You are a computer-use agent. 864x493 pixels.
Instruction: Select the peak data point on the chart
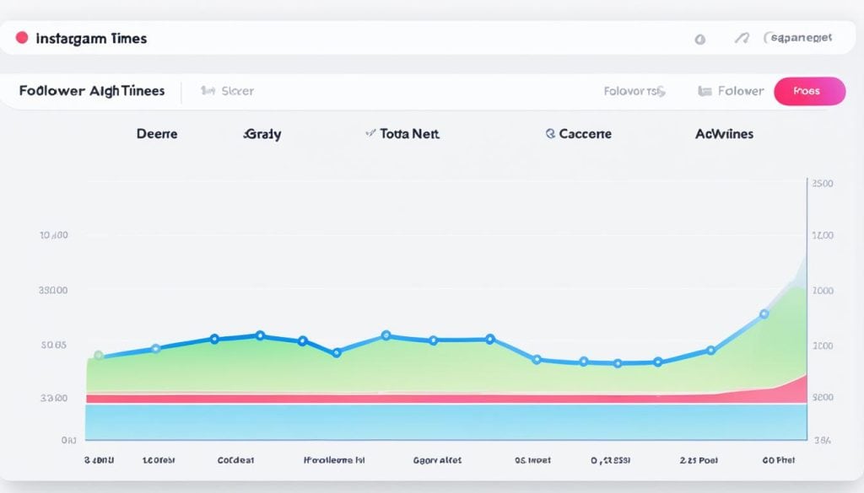(764, 313)
